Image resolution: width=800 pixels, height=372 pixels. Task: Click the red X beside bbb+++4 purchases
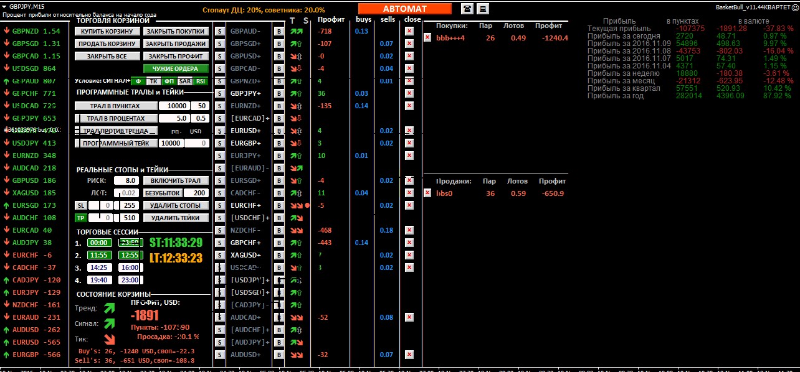point(427,37)
